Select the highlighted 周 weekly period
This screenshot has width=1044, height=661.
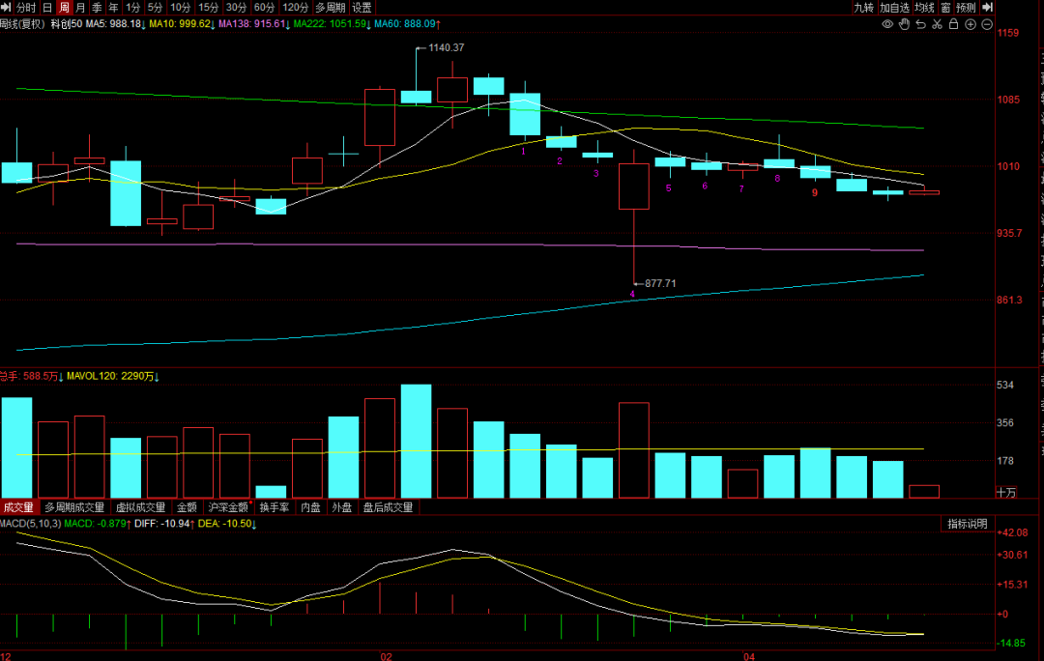[64, 8]
